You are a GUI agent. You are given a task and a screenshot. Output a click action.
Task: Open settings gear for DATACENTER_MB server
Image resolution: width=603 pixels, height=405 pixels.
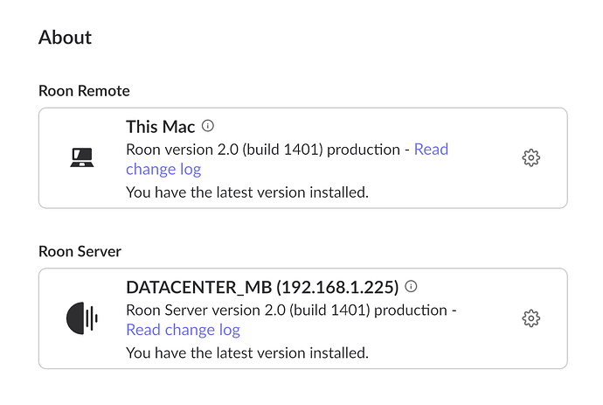pyautogui.click(x=530, y=318)
